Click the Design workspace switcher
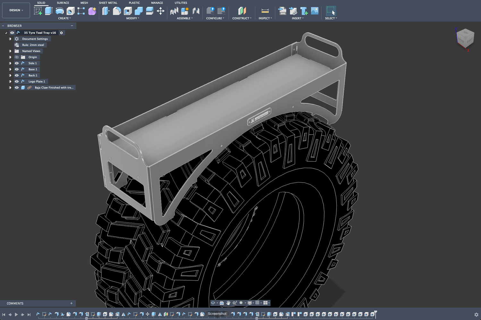 16,10
